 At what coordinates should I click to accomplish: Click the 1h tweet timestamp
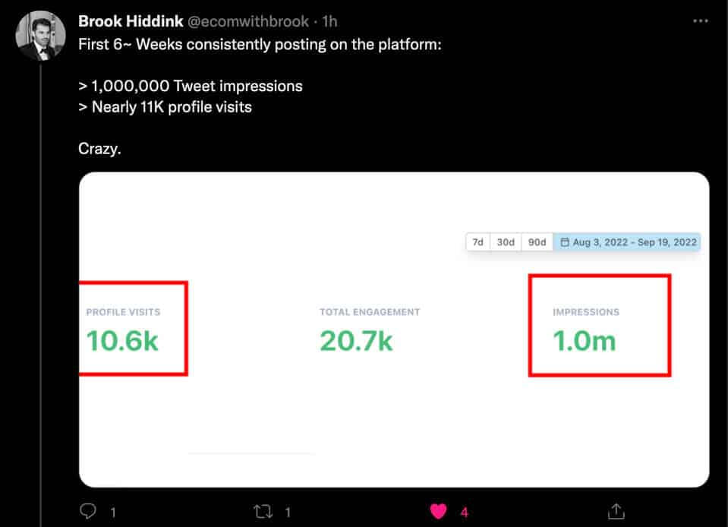point(330,21)
